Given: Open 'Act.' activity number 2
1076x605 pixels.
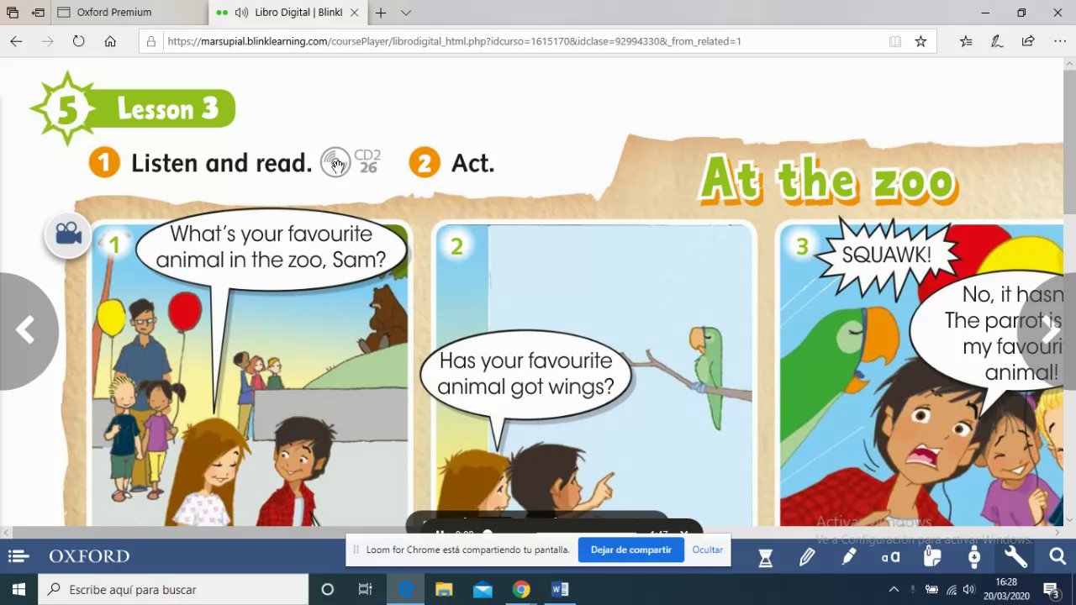Looking at the screenshot, I should click(x=452, y=162).
